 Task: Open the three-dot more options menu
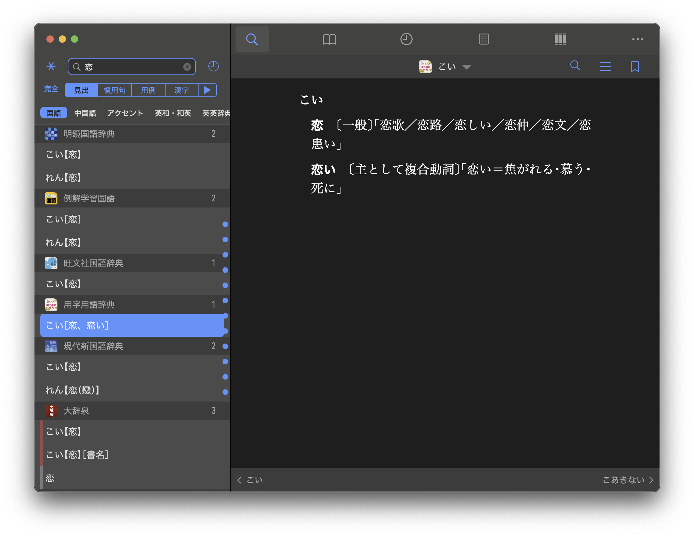tap(637, 39)
